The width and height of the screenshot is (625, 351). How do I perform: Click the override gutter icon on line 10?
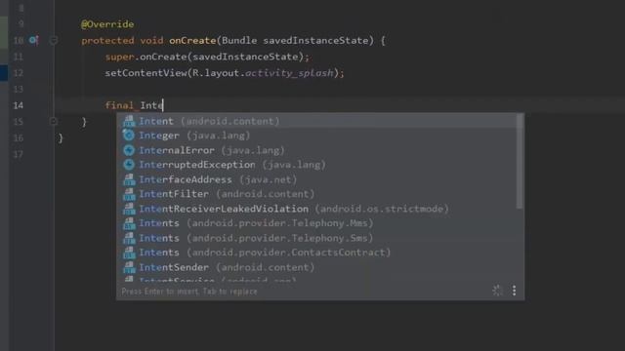coord(33,40)
